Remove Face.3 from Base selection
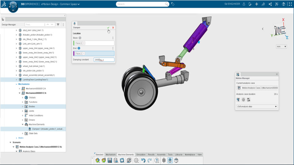The width and height of the screenshot is (294, 165). pos(84,43)
